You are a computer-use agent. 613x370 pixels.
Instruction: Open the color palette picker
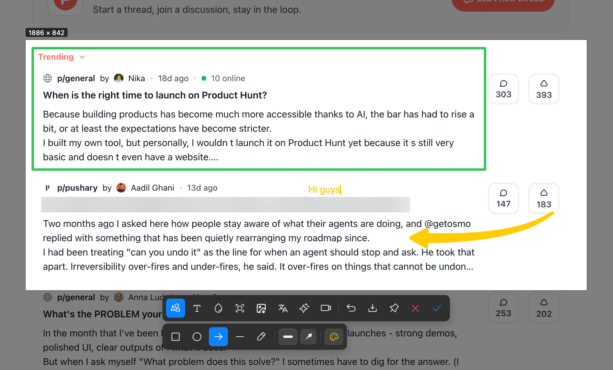click(x=334, y=337)
